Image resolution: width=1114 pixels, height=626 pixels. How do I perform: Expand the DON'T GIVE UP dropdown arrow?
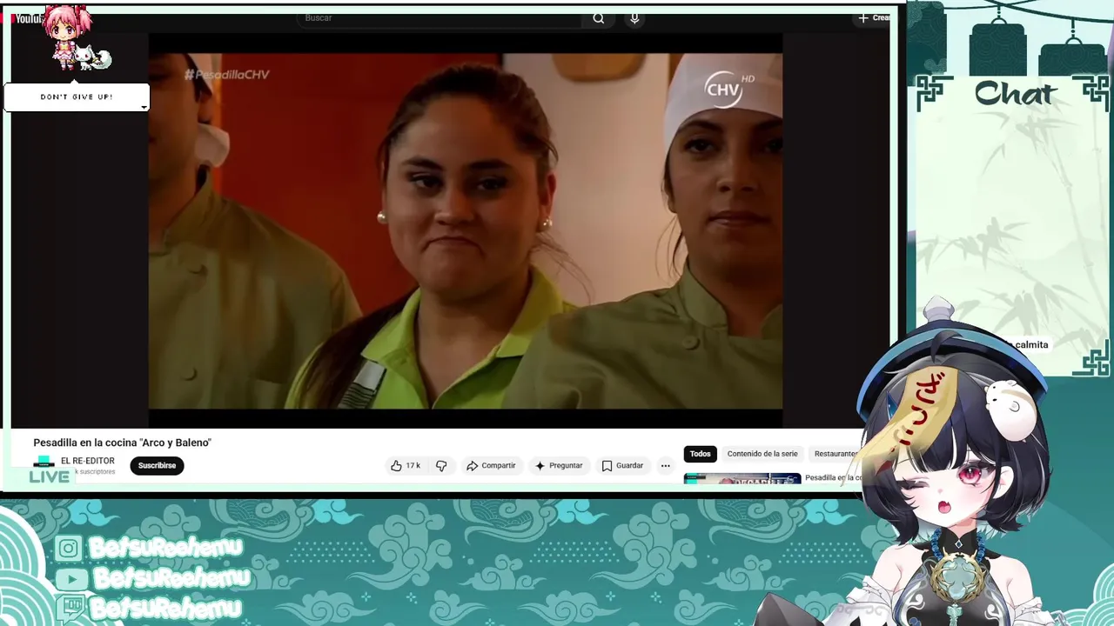point(144,107)
